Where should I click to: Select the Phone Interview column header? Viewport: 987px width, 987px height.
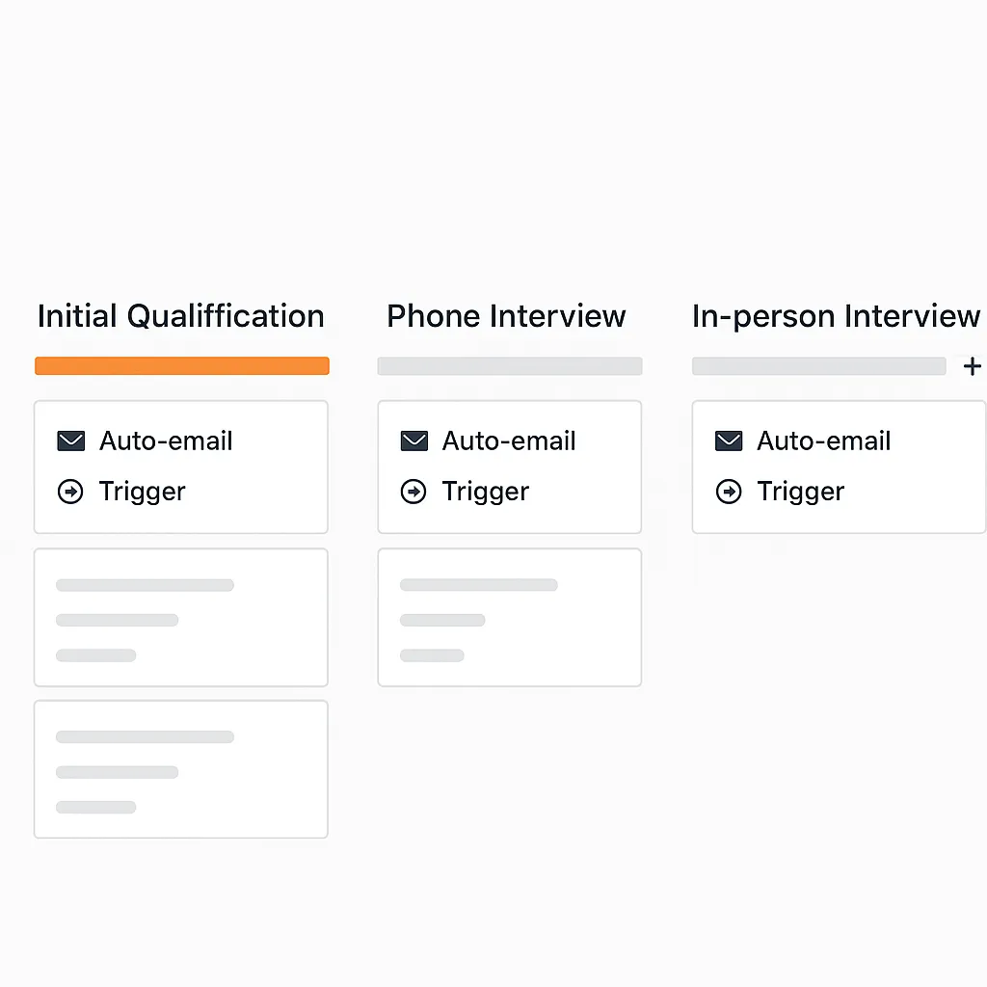[x=506, y=316]
